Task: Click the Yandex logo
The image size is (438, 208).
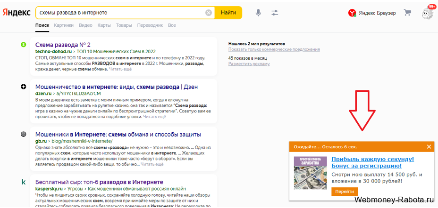Action: coord(17,13)
